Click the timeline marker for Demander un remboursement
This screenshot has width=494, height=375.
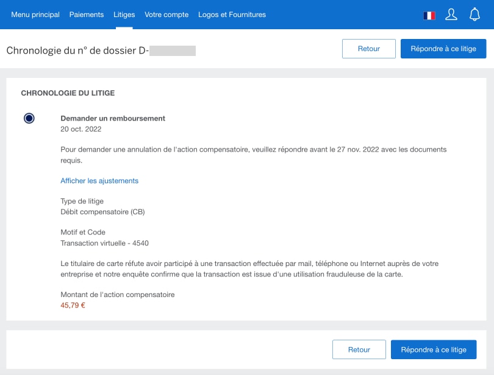[29, 118]
